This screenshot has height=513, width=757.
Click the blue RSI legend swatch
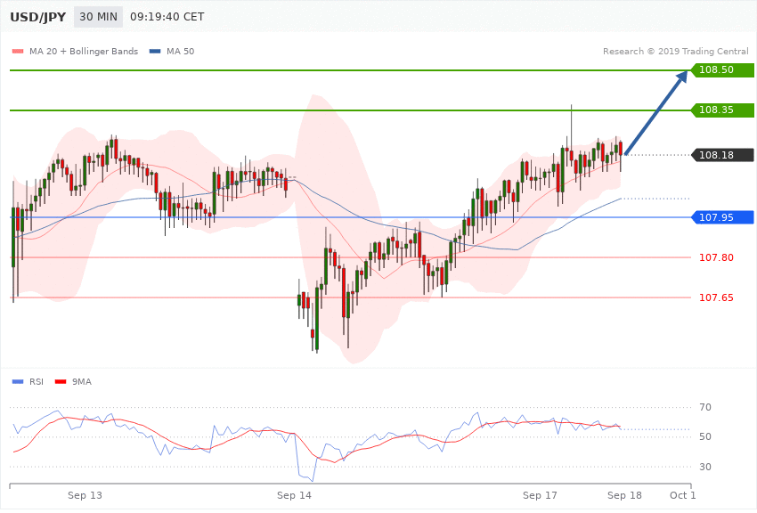[18, 382]
